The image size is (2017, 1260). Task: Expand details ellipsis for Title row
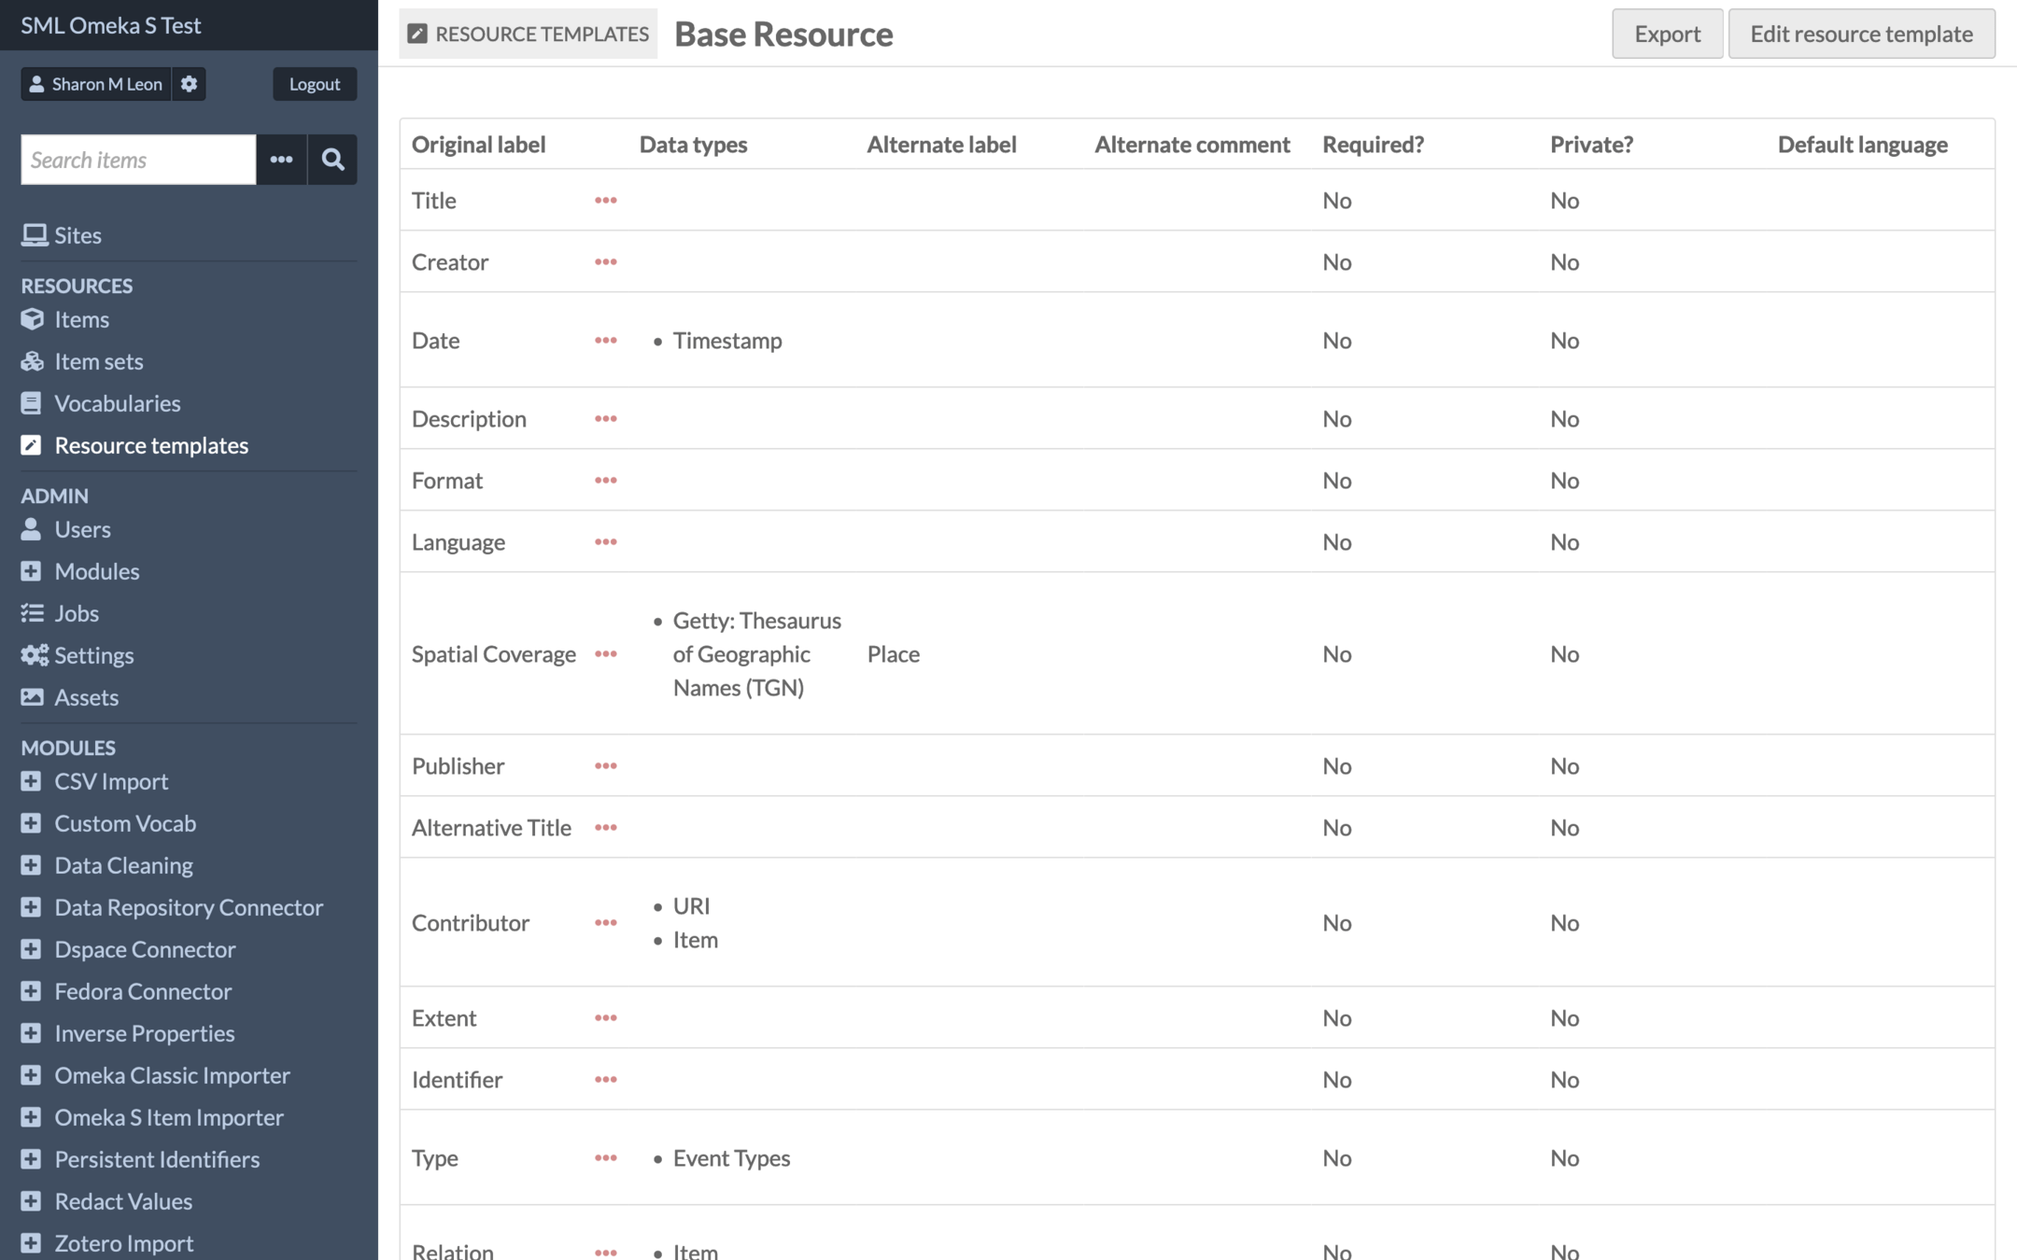pyautogui.click(x=605, y=201)
